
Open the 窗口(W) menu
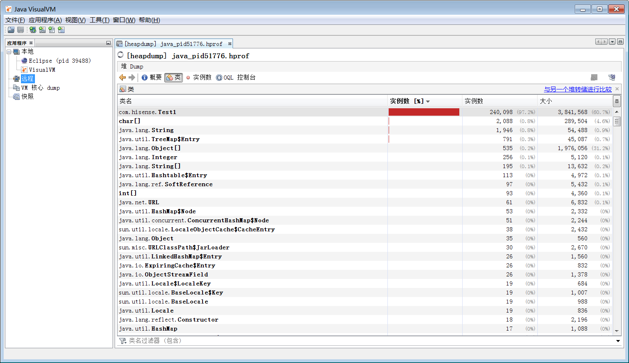click(124, 20)
